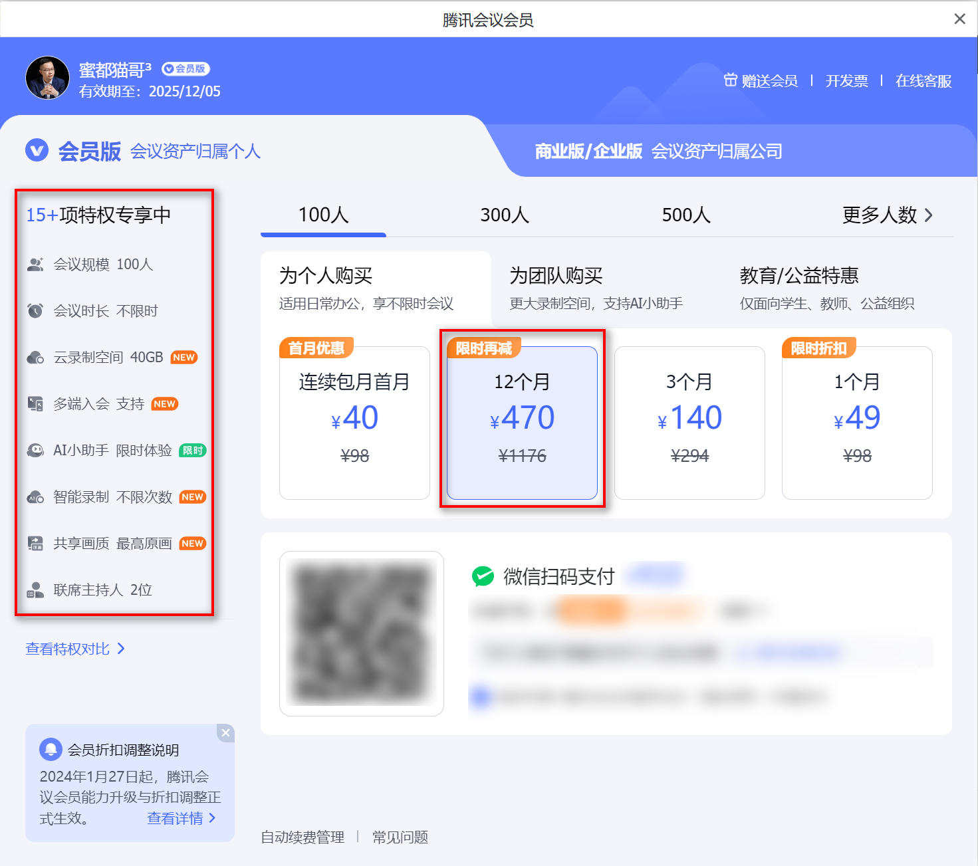Choose the 12个月 ¥470 plan
The image size is (978, 866).
[522, 423]
